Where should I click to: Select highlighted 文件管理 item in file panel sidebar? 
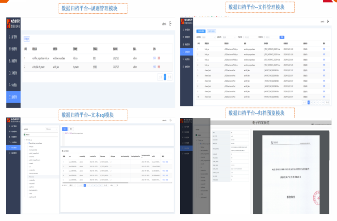(187, 52)
